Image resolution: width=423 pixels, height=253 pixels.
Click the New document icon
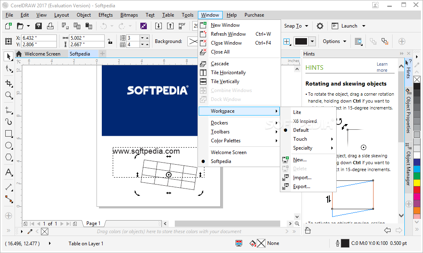[9, 26]
